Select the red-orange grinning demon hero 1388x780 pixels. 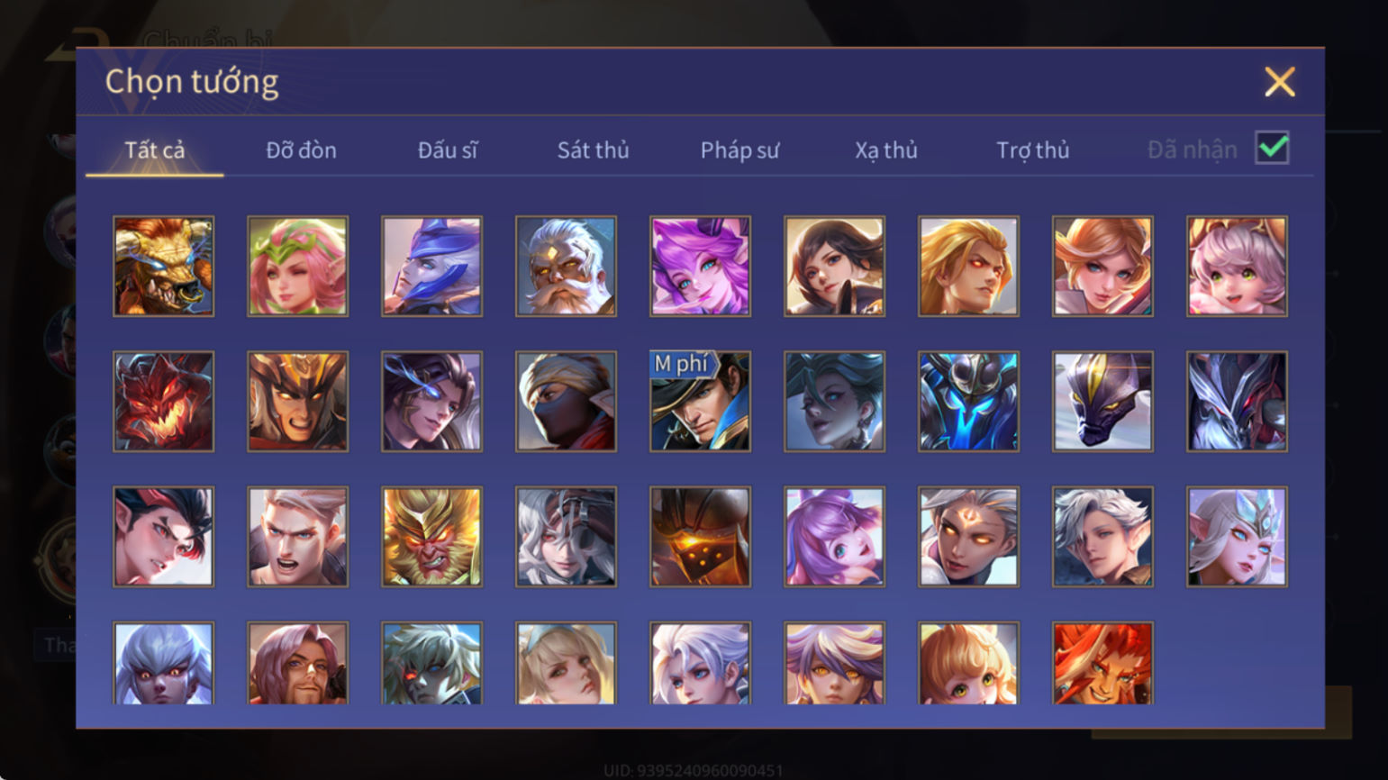tap(1102, 664)
